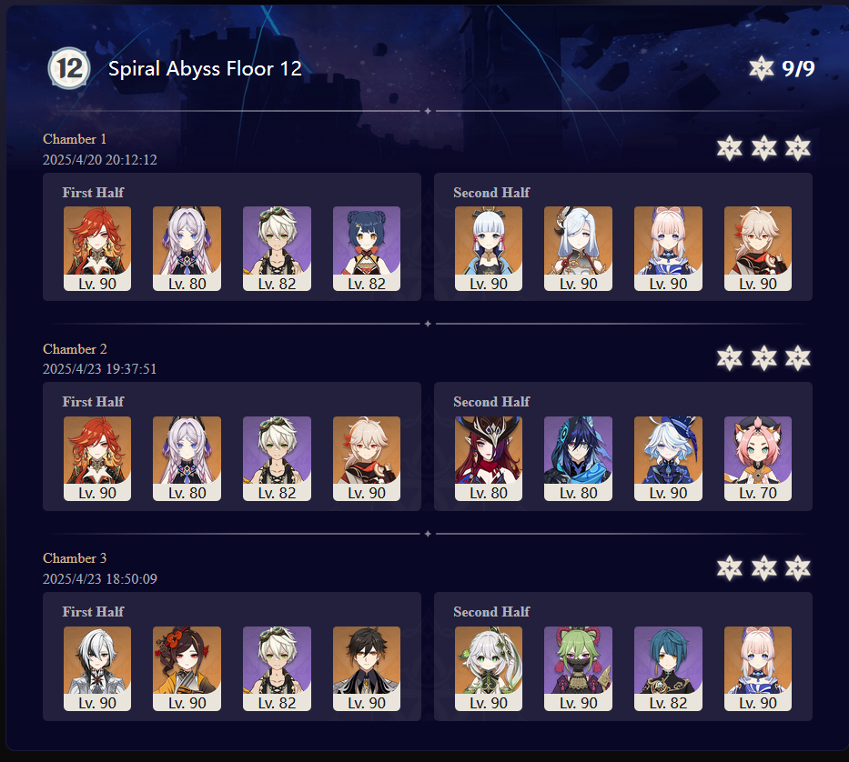Click Chamber 1 second-half blue-haired Lv. 90 portrait
This screenshot has height=762, width=849.
(489, 248)
